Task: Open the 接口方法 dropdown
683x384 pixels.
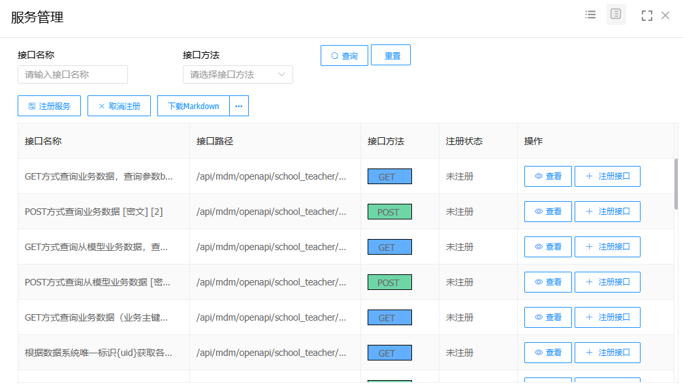Action: (238, 74)
